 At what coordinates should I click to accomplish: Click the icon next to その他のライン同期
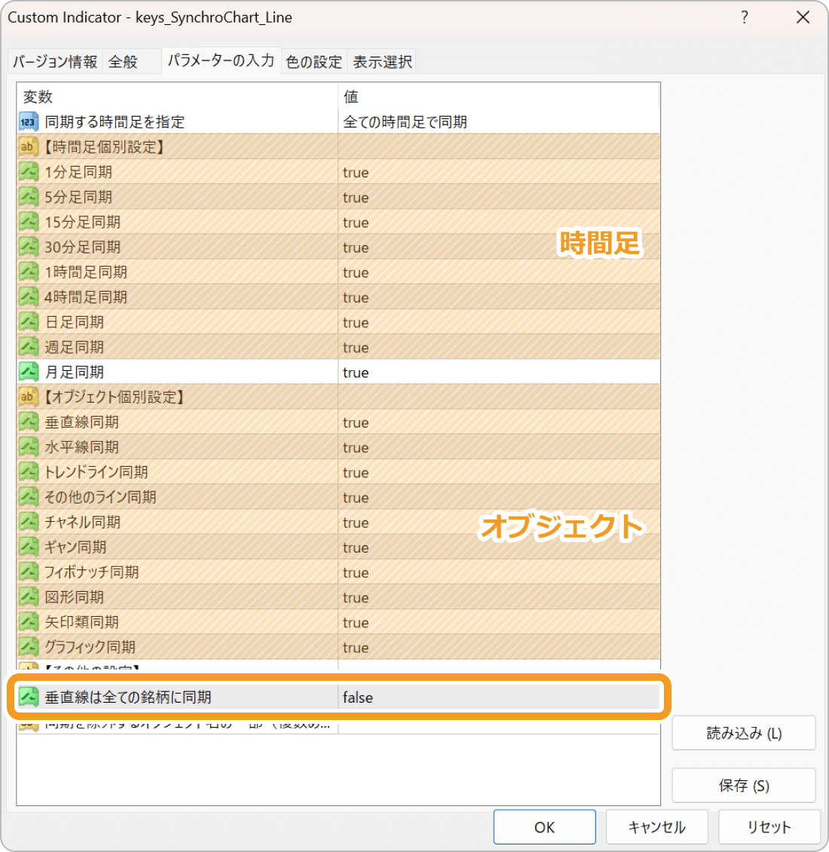point(28,497)
